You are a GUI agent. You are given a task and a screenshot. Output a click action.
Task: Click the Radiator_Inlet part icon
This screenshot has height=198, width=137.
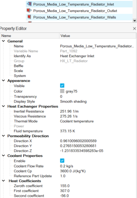(29, 4)
